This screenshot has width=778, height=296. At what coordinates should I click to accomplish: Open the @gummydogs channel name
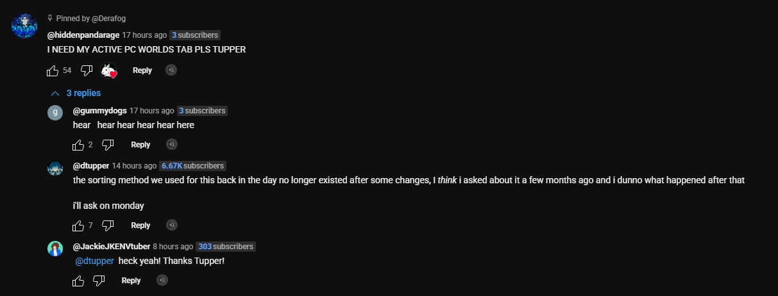[x=100, y=111]
